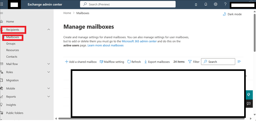Click the Reports chart icon

point(2,96)
